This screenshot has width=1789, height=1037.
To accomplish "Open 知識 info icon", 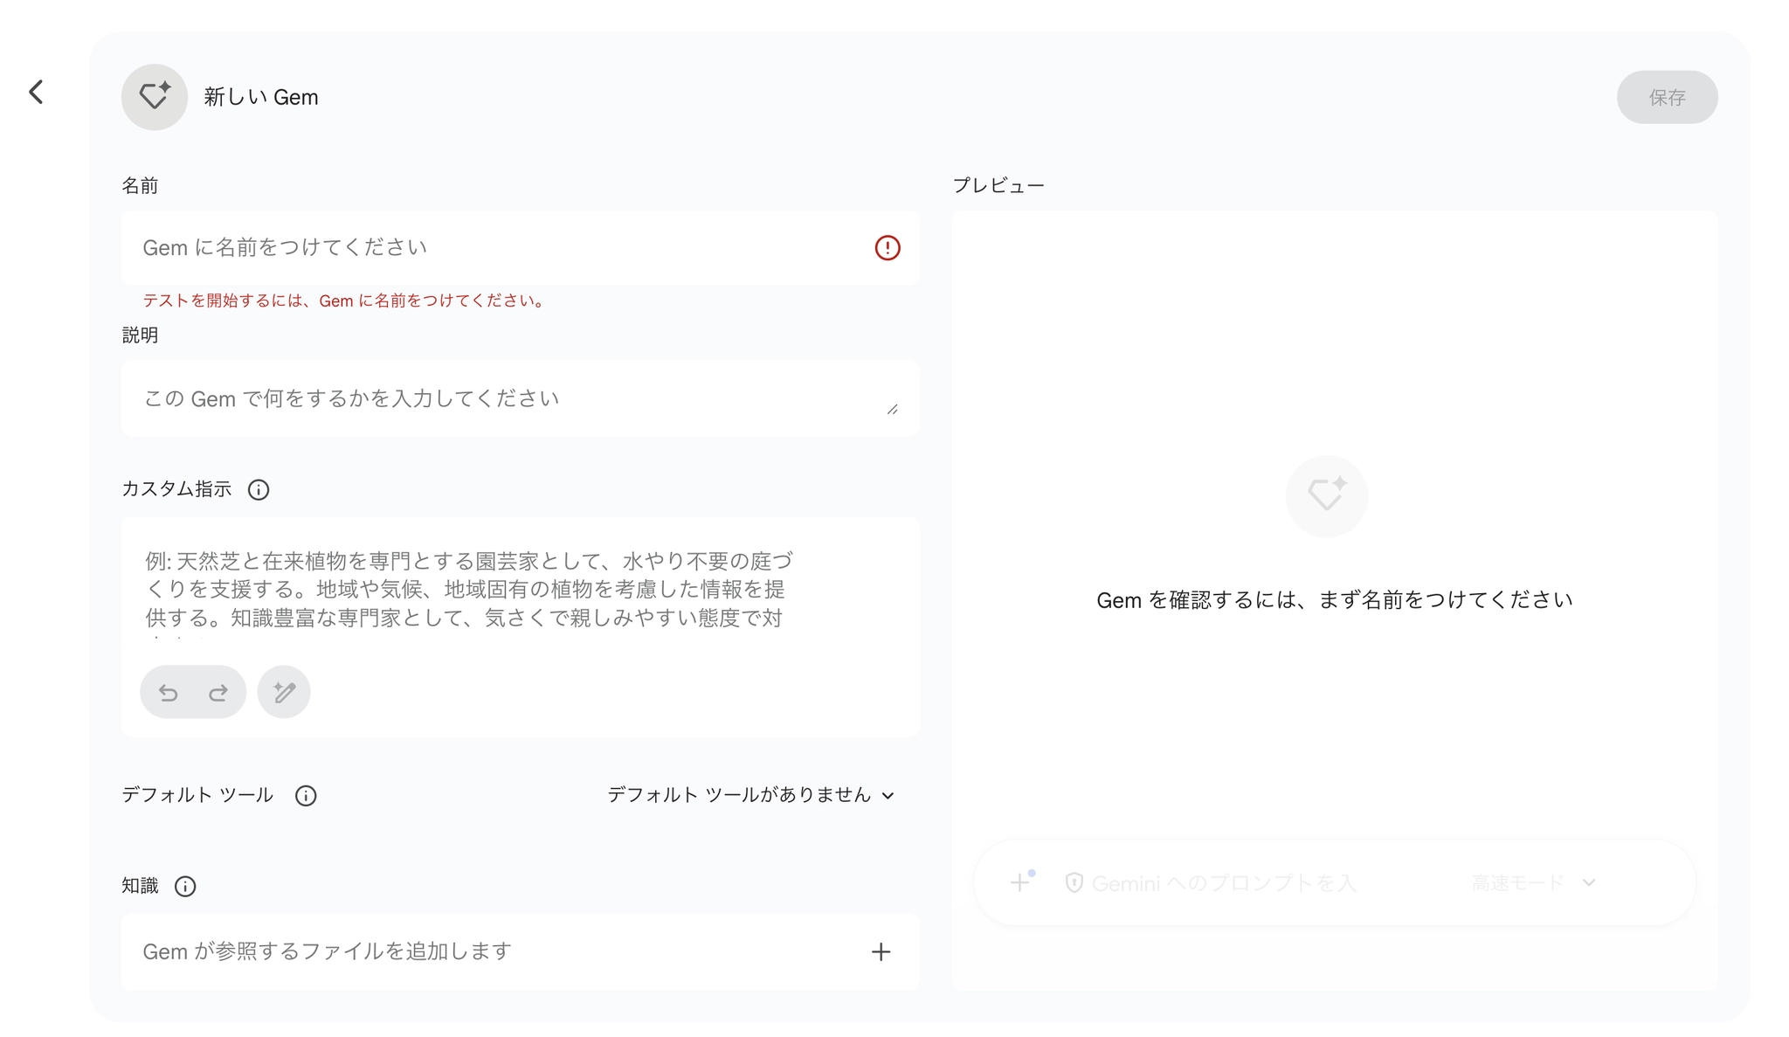I will [185, 887].
